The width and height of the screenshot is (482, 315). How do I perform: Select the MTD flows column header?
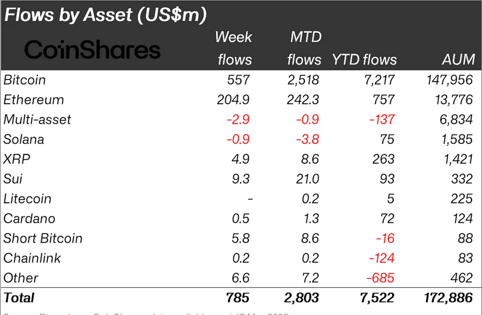[304, 48]
